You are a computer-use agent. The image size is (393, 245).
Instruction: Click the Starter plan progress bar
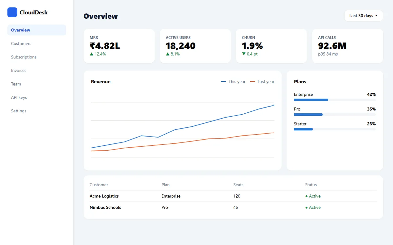point(335,129)
